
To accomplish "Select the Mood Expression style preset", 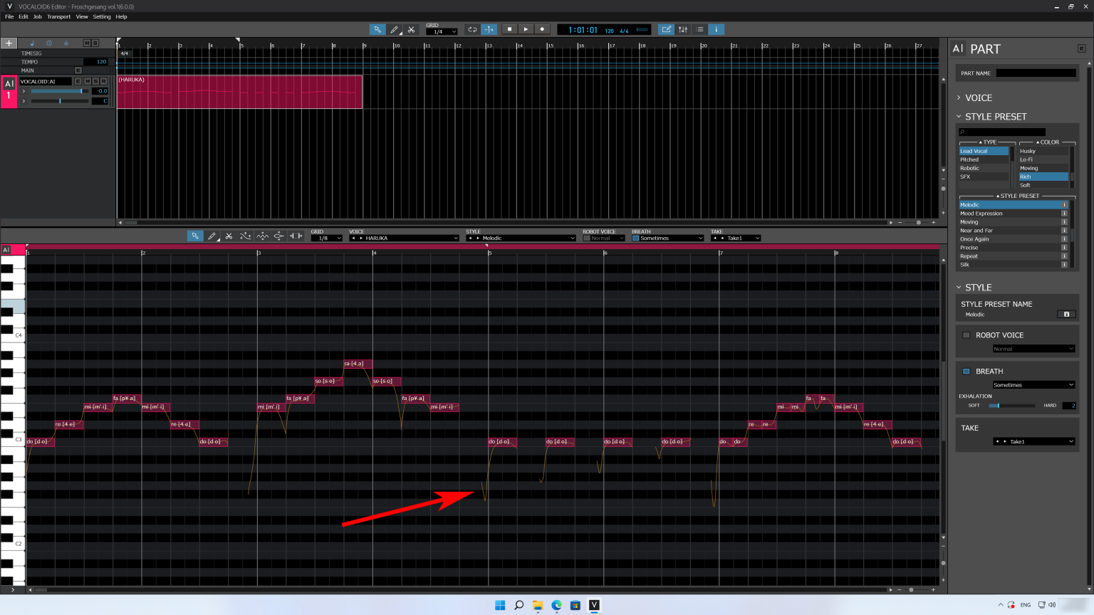I will (x=981, y=214).
